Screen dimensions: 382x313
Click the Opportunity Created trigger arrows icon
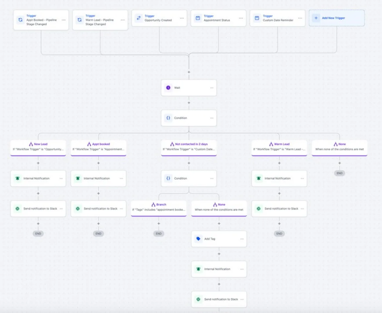(x=139, y=18)
